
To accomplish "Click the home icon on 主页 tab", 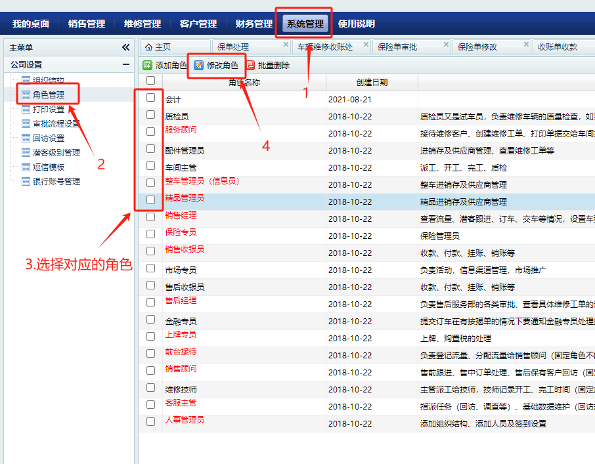I will 148,47.
